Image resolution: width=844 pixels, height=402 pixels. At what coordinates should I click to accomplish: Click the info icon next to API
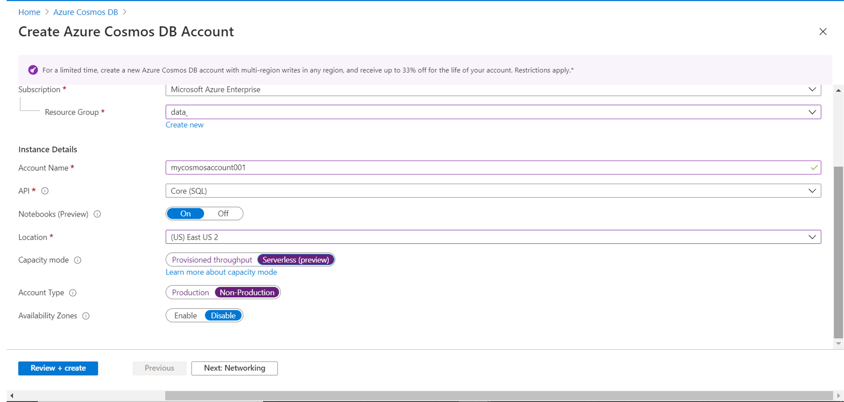[45, 191]
